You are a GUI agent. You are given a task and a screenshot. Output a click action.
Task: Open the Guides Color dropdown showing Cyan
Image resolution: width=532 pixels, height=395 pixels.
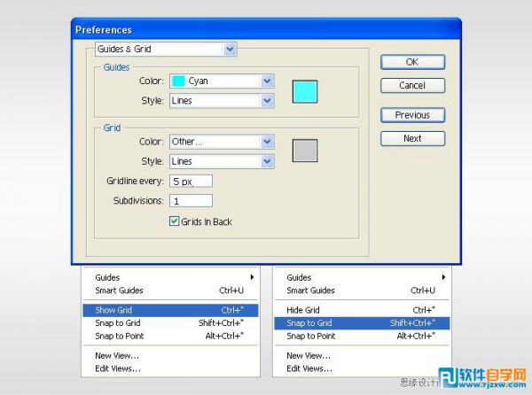[x=222, y=81]
